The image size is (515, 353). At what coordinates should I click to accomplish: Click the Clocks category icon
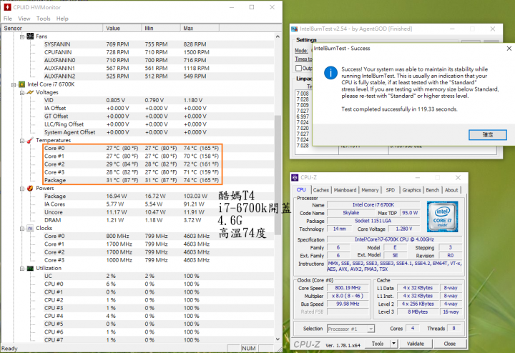coord(30,228)
